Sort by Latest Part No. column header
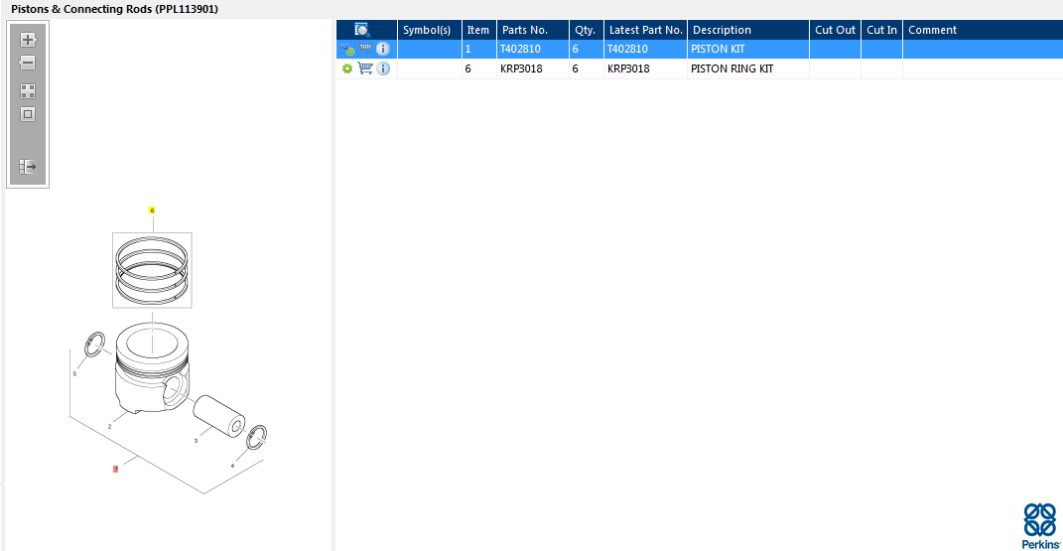Viewport: 1063px width, 551px height. 645,30
